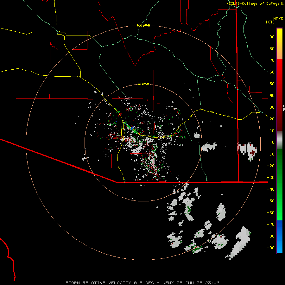Screen dimensions: 285x285
Task: Click the -40 value on velocity scale
Action: click(x=271, y=189)
